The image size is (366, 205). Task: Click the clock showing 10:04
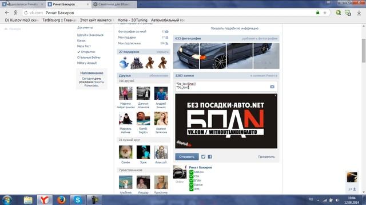point(352,198)
